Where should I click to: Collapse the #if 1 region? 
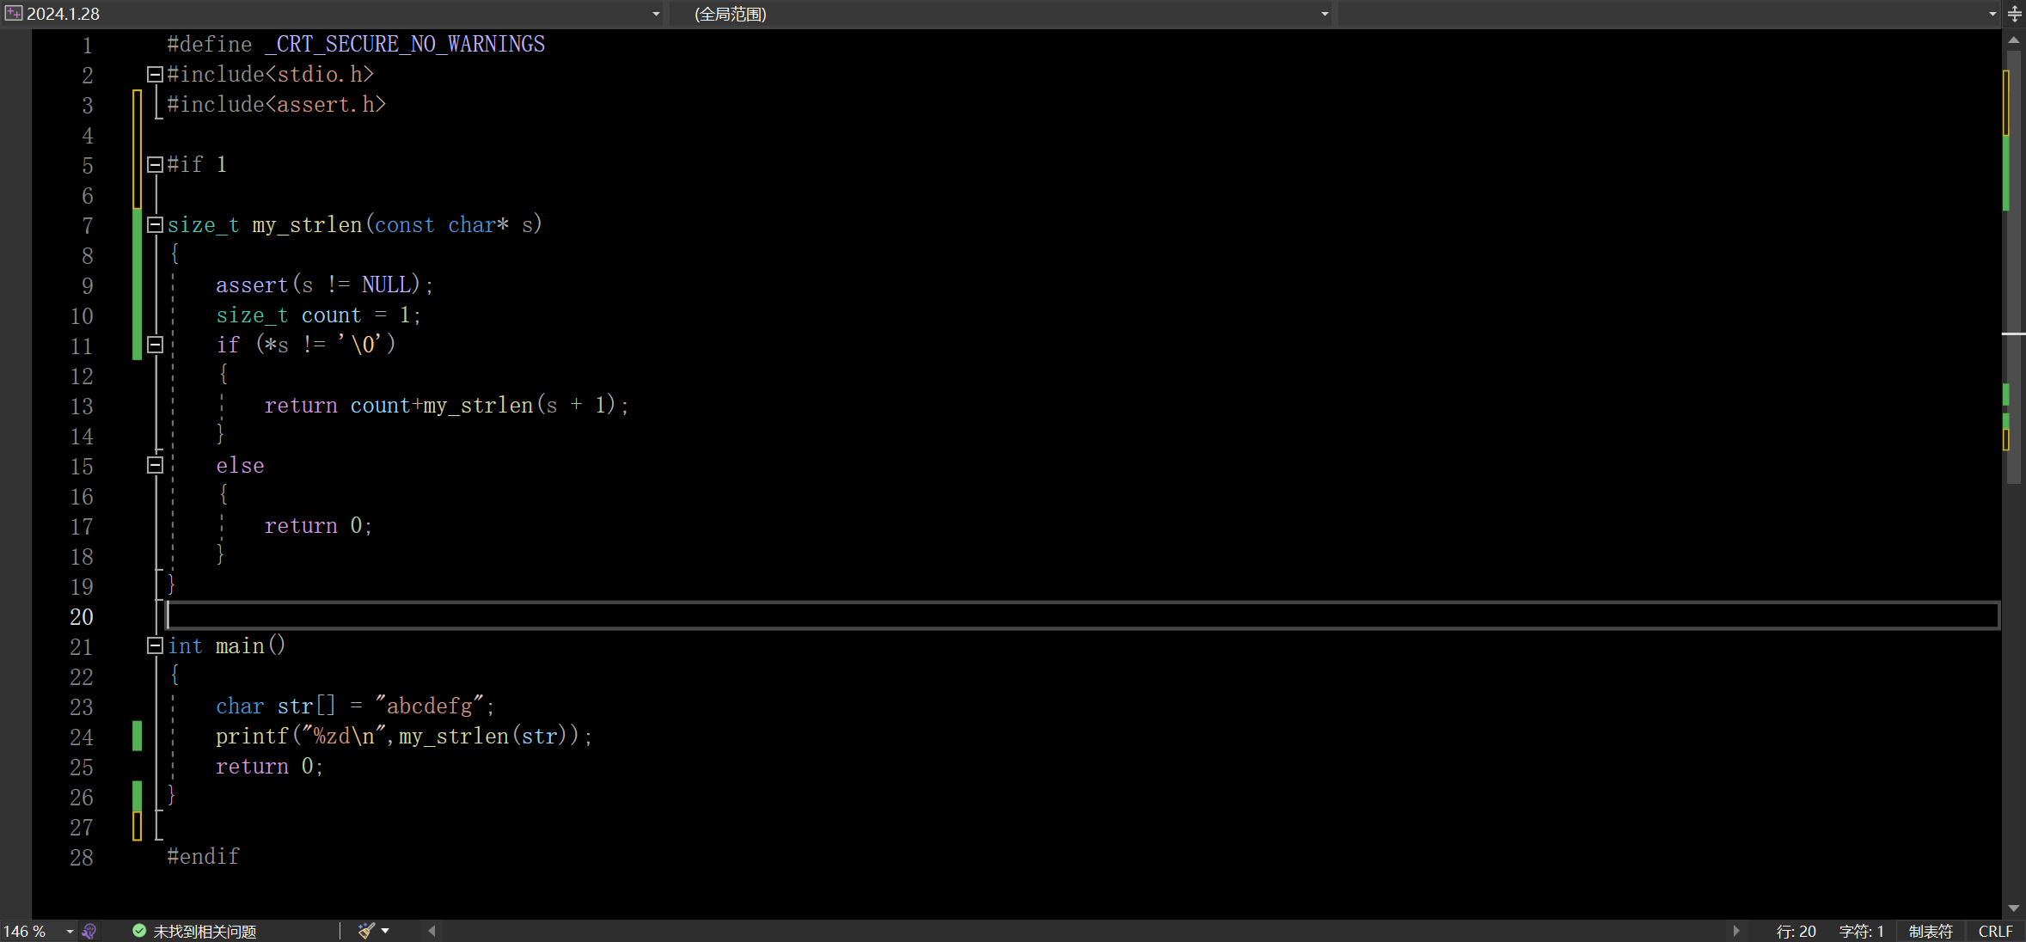[x=155, y=165]
